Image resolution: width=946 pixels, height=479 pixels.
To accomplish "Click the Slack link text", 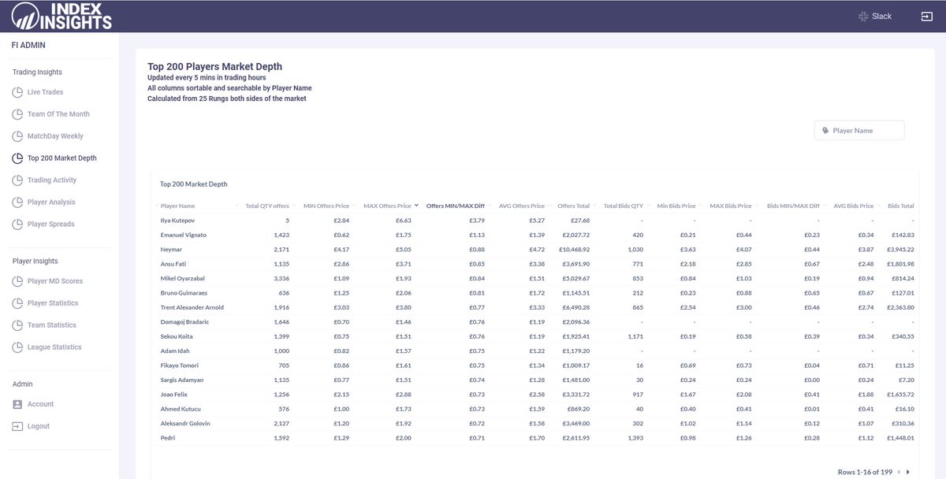I will 883,16.
